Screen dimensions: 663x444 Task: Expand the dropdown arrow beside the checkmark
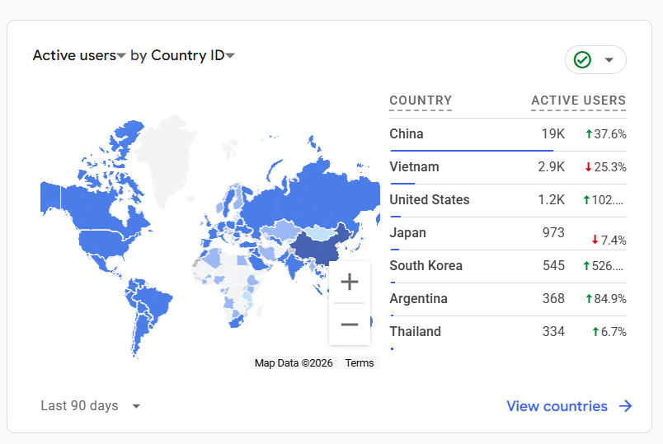point(609,59)
